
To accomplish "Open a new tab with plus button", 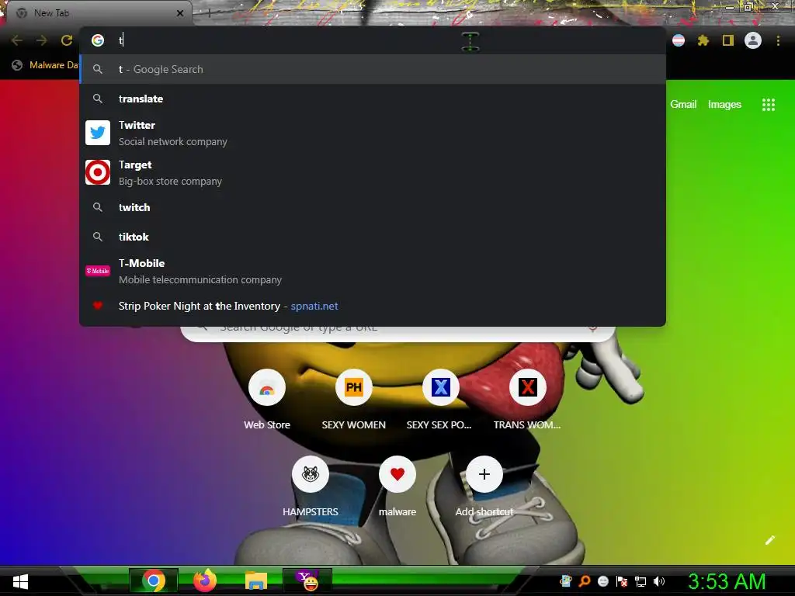I will [210, 13].
